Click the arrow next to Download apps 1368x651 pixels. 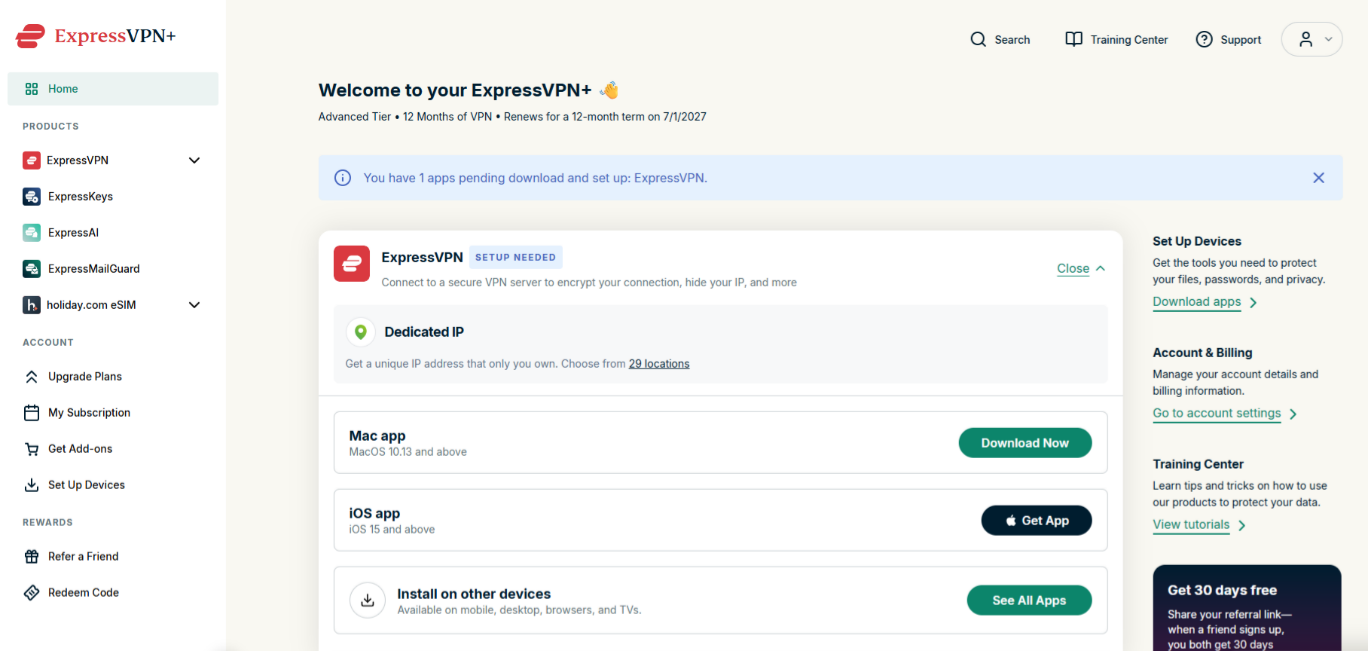click(x=1253, y=303)
